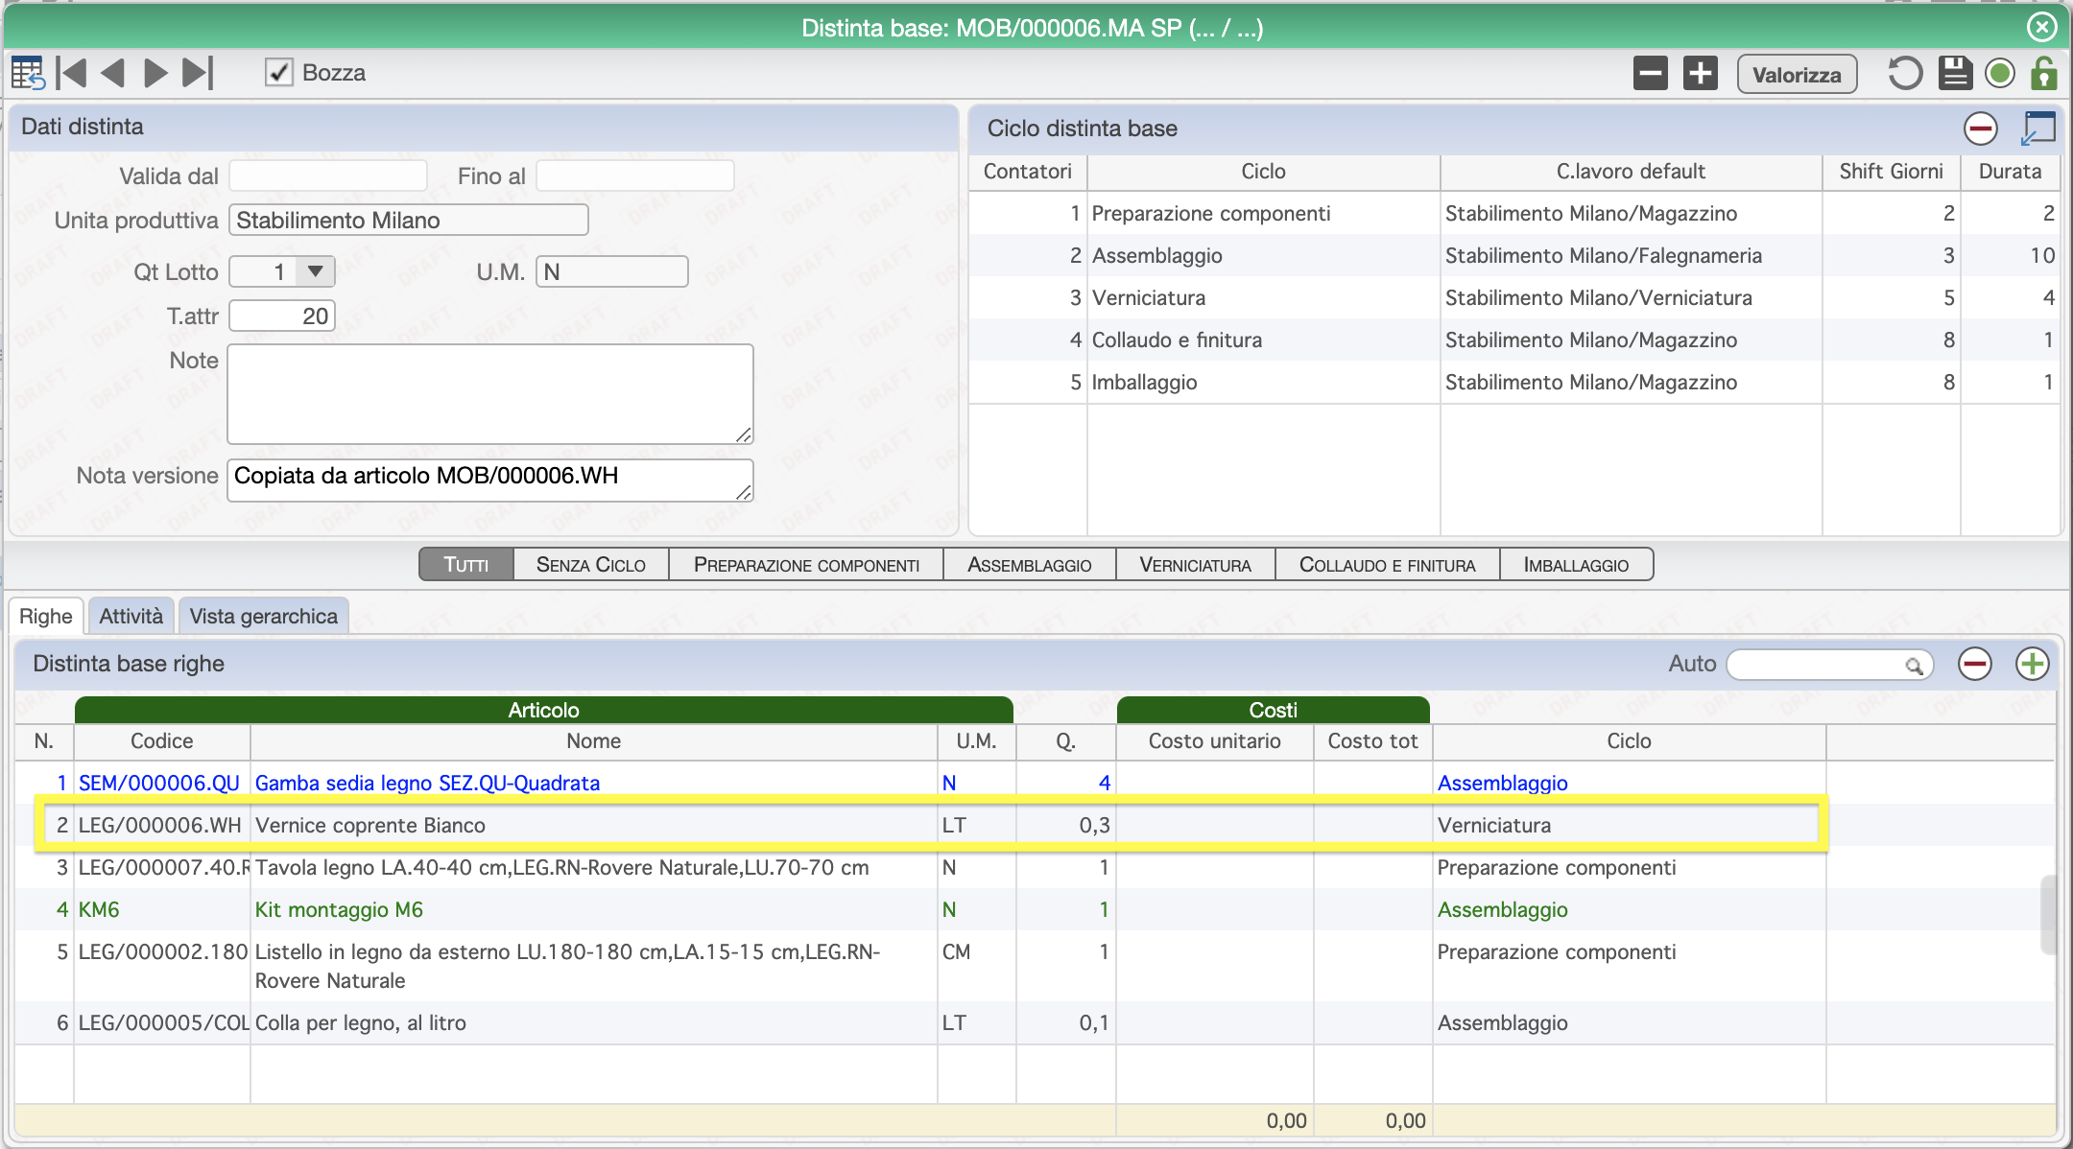Click the green status circle icon
This screenshot has width=2073, height=1149.
2000,74
